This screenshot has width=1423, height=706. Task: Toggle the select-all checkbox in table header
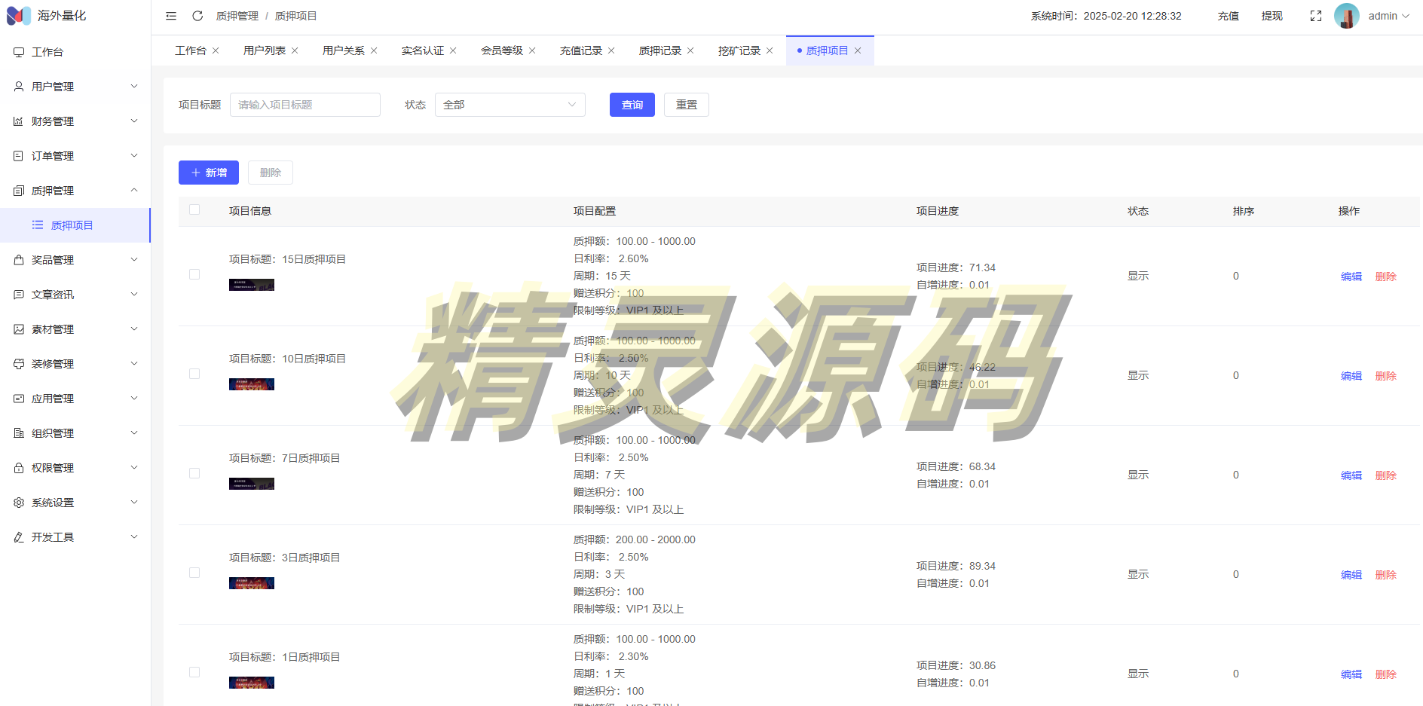tap(194, 210)
